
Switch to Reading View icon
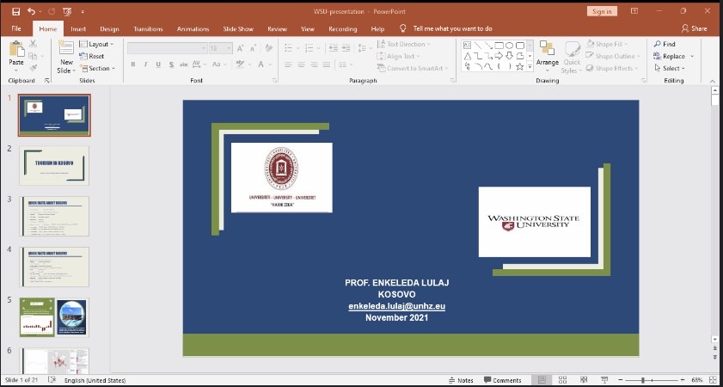point(584,380)
